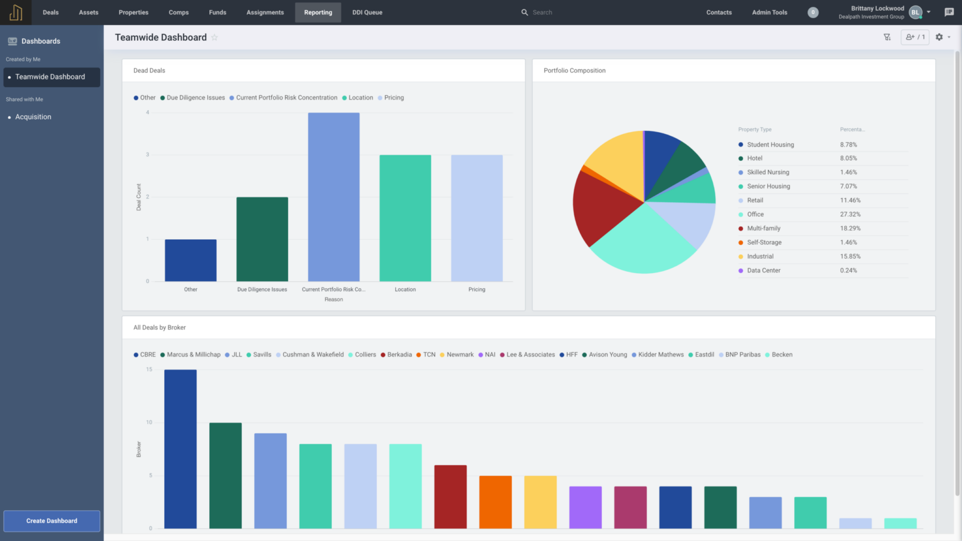Click the search magnifier in the top bar

pyautogui.click(x=524, y=12)
